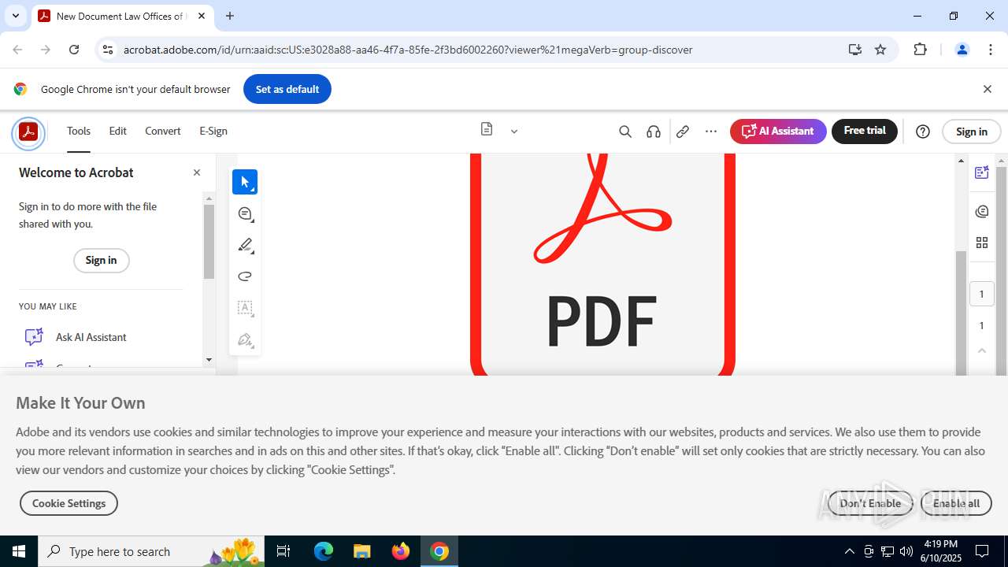Screen dimensions: 1008x567
Task: Launch Microsoft Edge from taskbar
Action: [x=324, y=551]
